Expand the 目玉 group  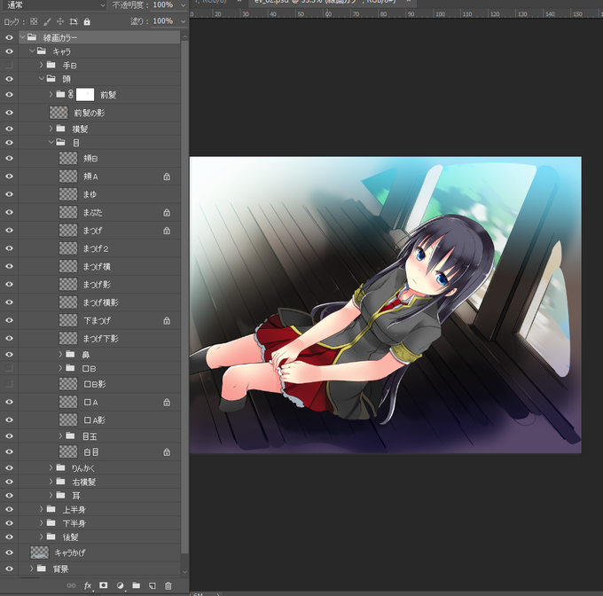tap(60, 435)
